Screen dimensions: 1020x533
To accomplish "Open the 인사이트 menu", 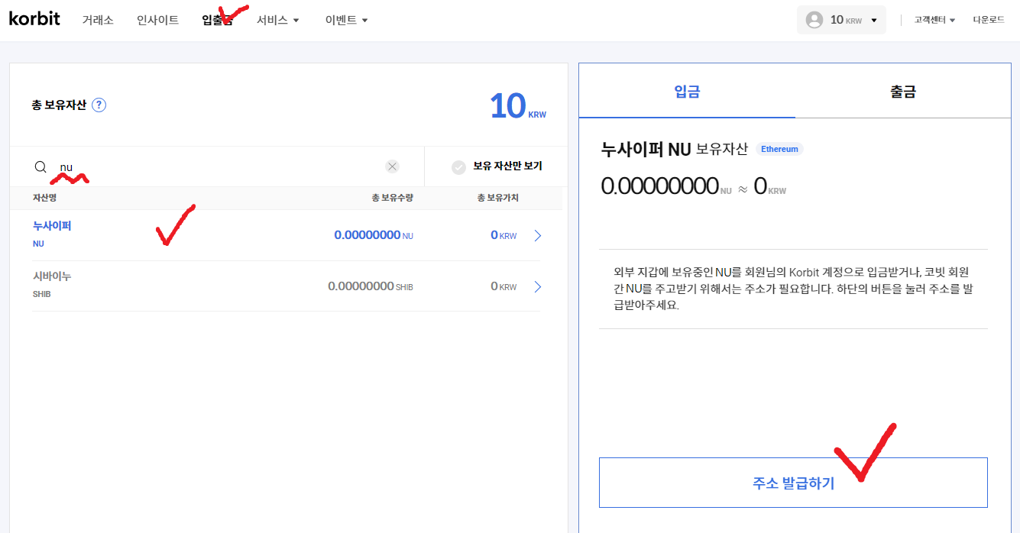I will pos(158,20).
